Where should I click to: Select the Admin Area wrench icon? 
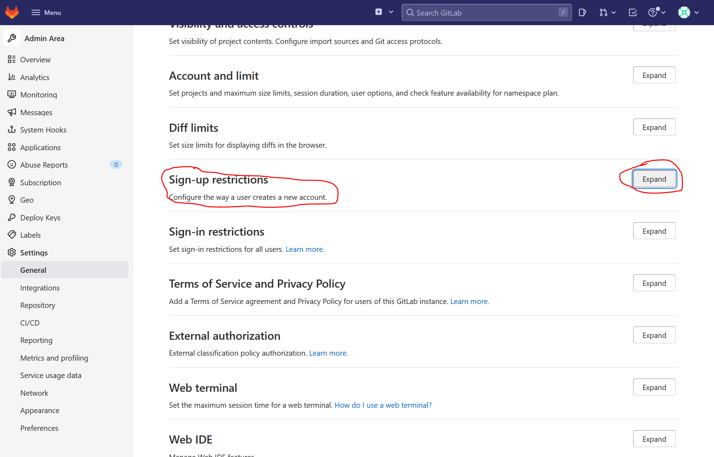click(x=12, y=38)
